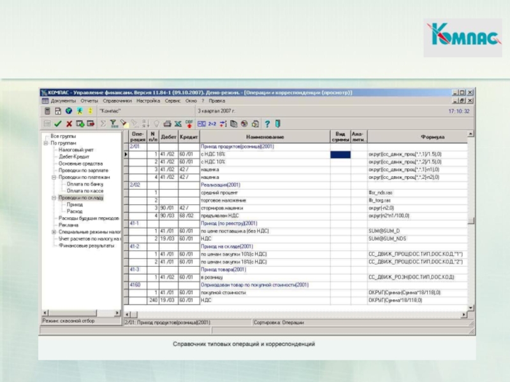The image size is (510, 382).
Task: Click tree panel's horizontal scrollbar right arrow
Action: pos(117,313)
